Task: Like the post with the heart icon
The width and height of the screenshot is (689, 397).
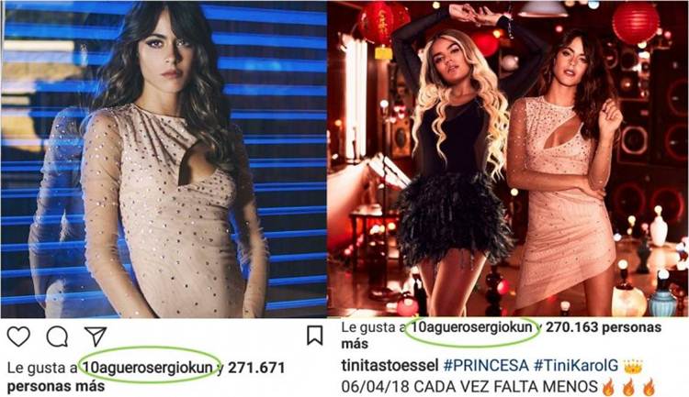Action: (19, 336)
